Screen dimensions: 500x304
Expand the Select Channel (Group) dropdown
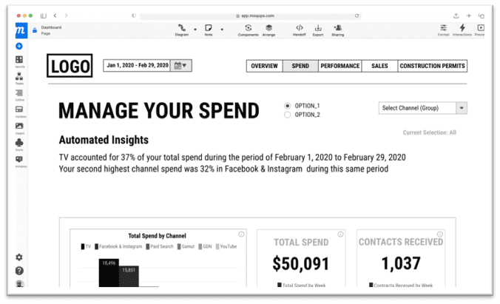coord(462,108)
